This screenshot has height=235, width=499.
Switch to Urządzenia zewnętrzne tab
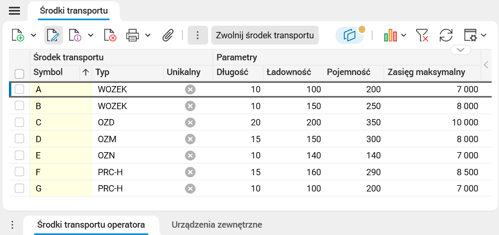[216, 225]
